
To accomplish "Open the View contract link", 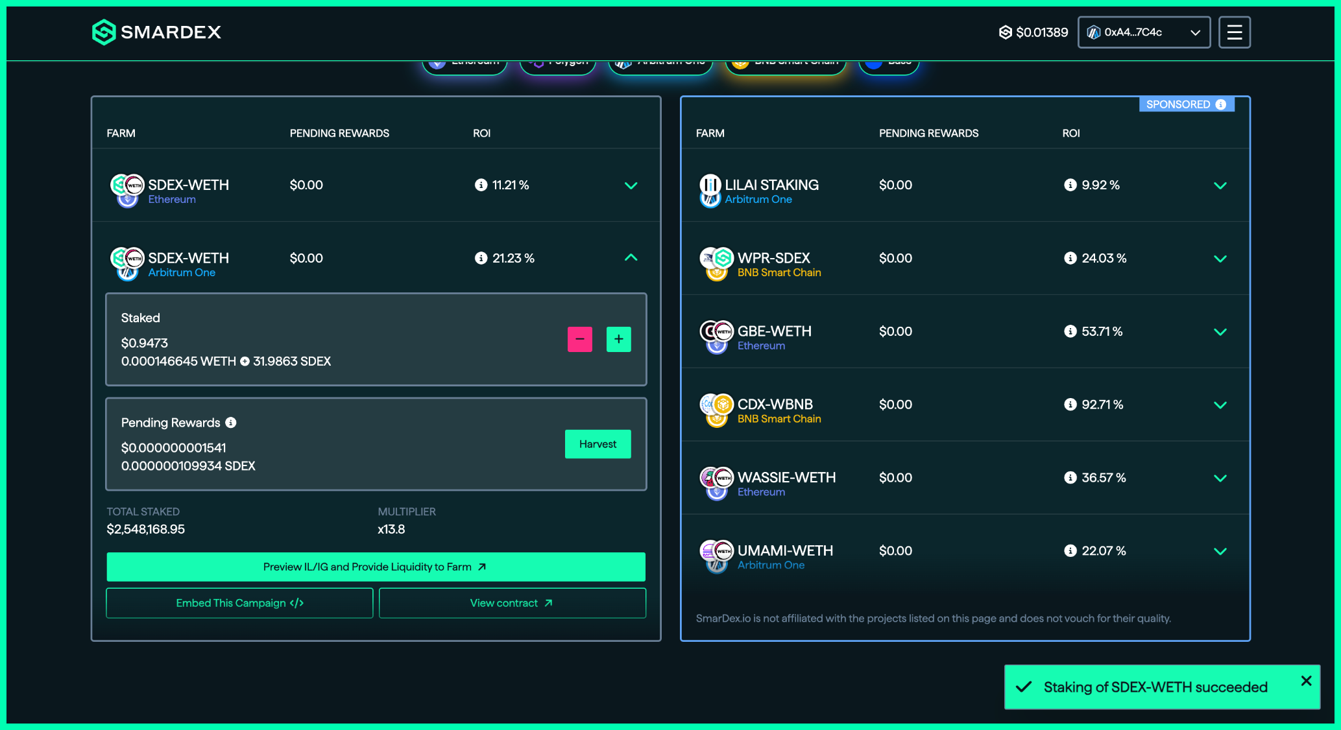I will (512, 603).
